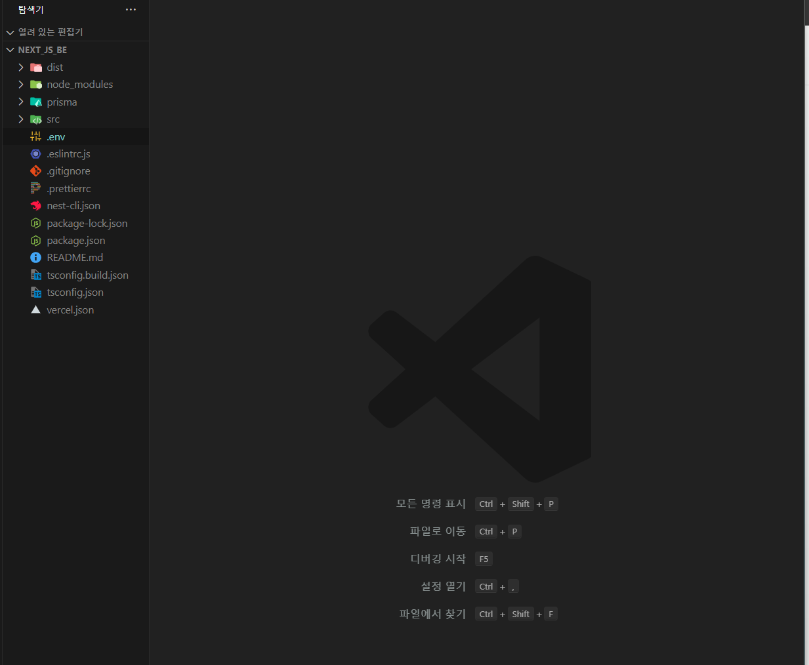Click the 모든 명령 표시 shortcut label
This screenshot has width=809, height=665.
pos(430,504)
